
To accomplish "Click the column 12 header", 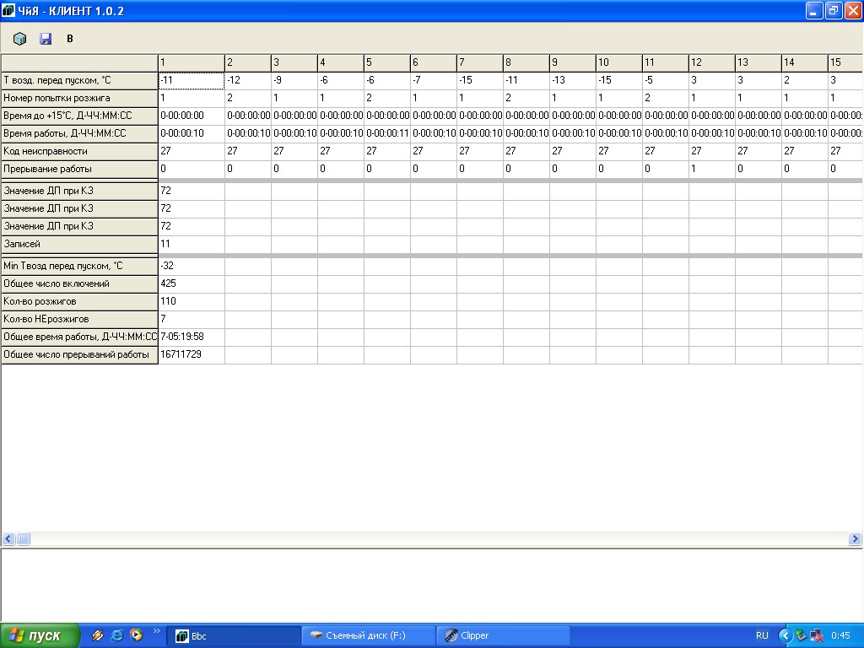I will tap(711, 62).
